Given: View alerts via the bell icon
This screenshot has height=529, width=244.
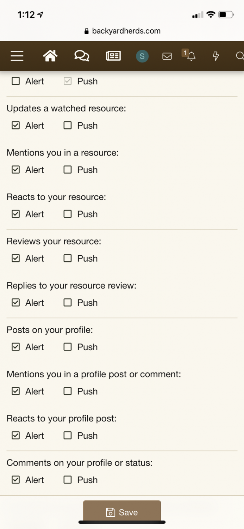Looking at the screenshot, I should [x=191, y=56].
